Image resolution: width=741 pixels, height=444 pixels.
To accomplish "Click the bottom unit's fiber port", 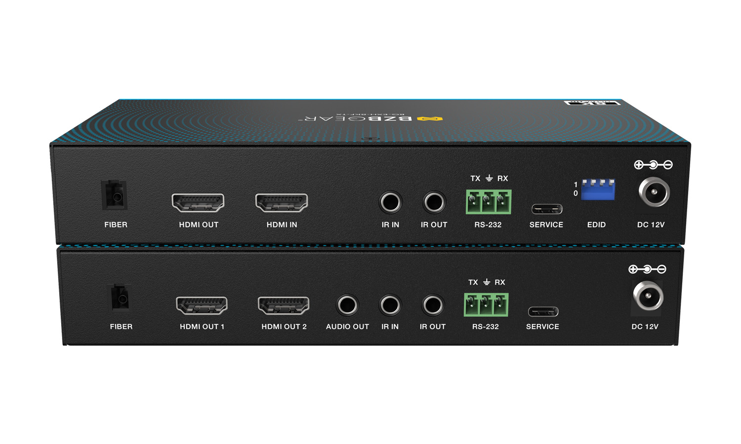I will [120, 298].
